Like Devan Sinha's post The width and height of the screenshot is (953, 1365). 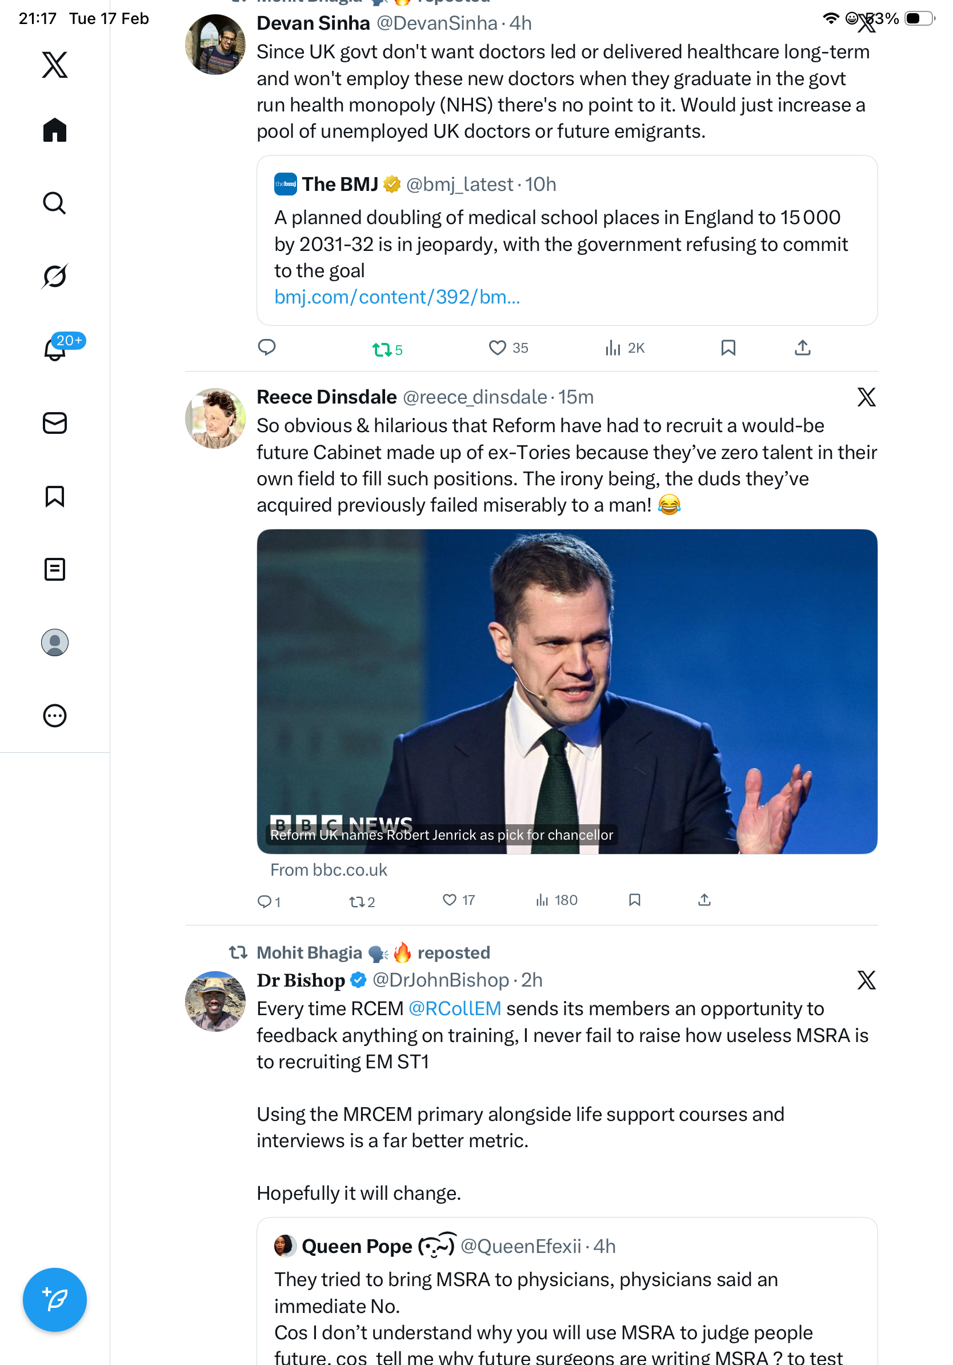tap(496, 348)
